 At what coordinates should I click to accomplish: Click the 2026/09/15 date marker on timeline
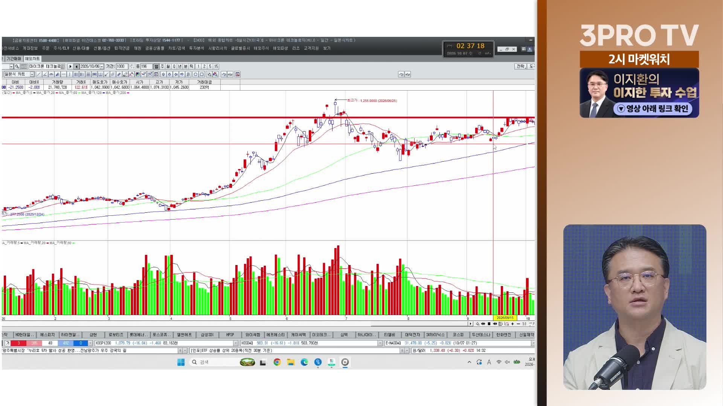505,318
